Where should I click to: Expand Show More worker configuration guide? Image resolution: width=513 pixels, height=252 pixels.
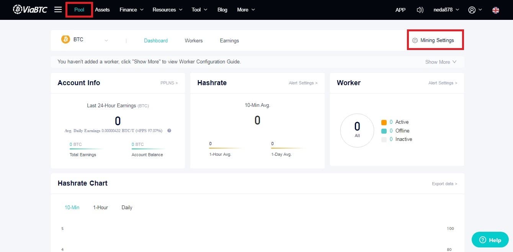click(441, 62)
